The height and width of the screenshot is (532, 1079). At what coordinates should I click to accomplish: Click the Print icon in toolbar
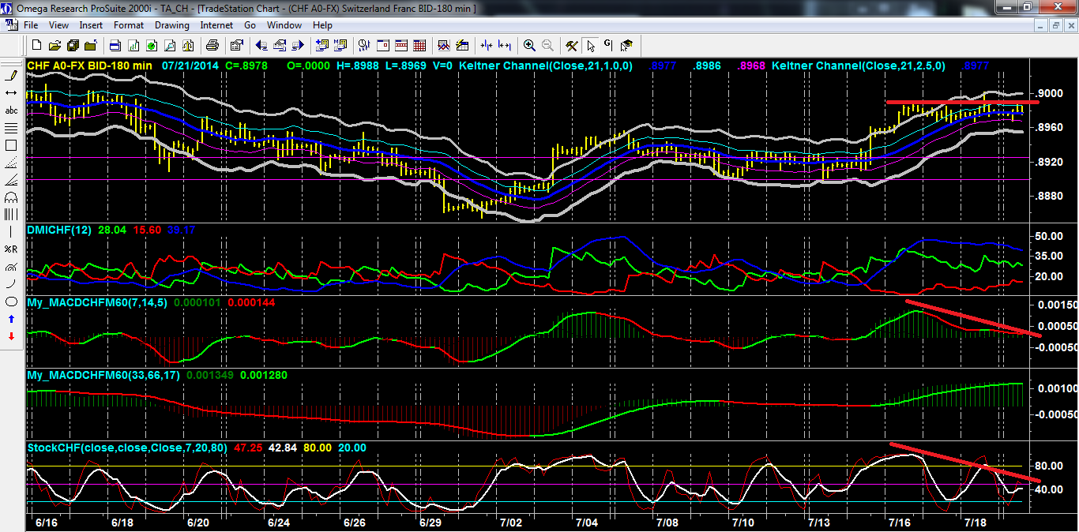pos(212,45)
